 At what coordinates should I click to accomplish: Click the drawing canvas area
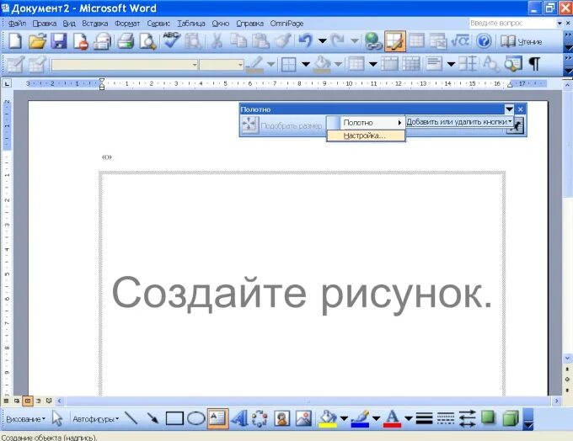pos(303,284)
